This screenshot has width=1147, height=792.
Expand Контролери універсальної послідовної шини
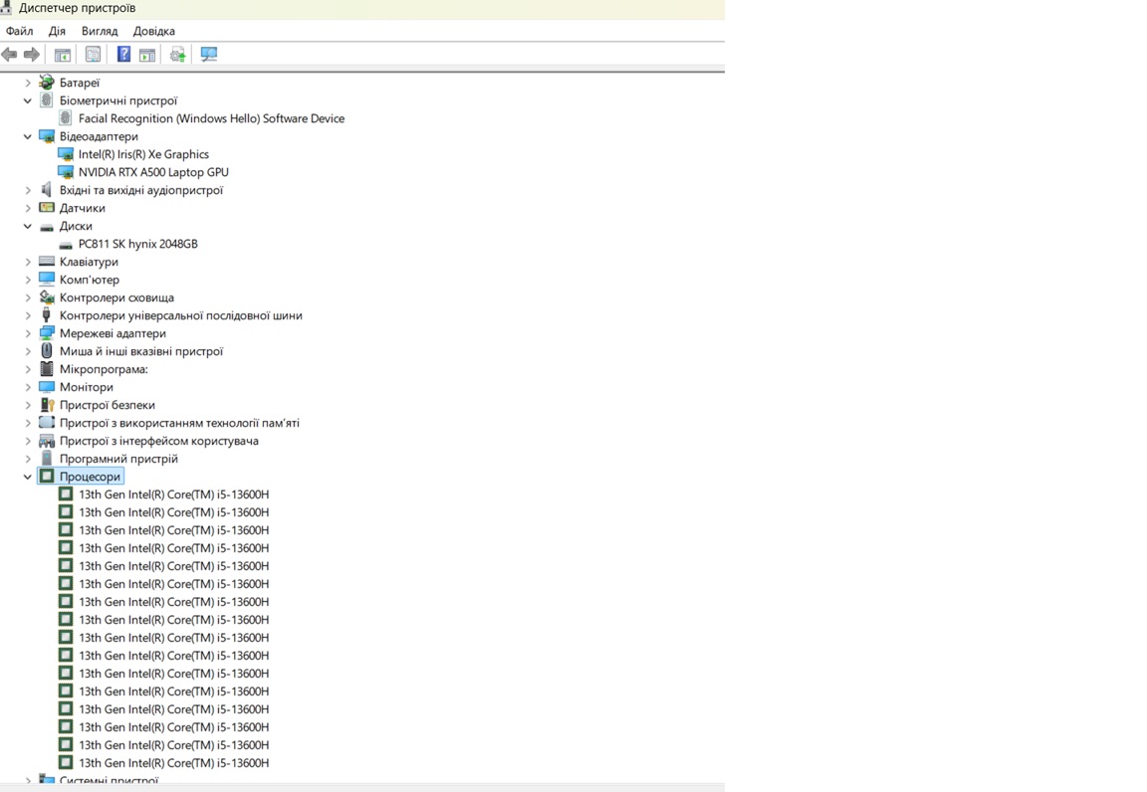pos(28,315)
